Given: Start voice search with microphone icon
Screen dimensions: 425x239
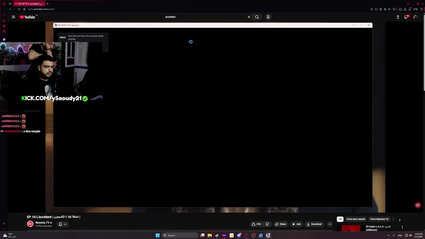Looking at the screenshot, I should point(268,17).
